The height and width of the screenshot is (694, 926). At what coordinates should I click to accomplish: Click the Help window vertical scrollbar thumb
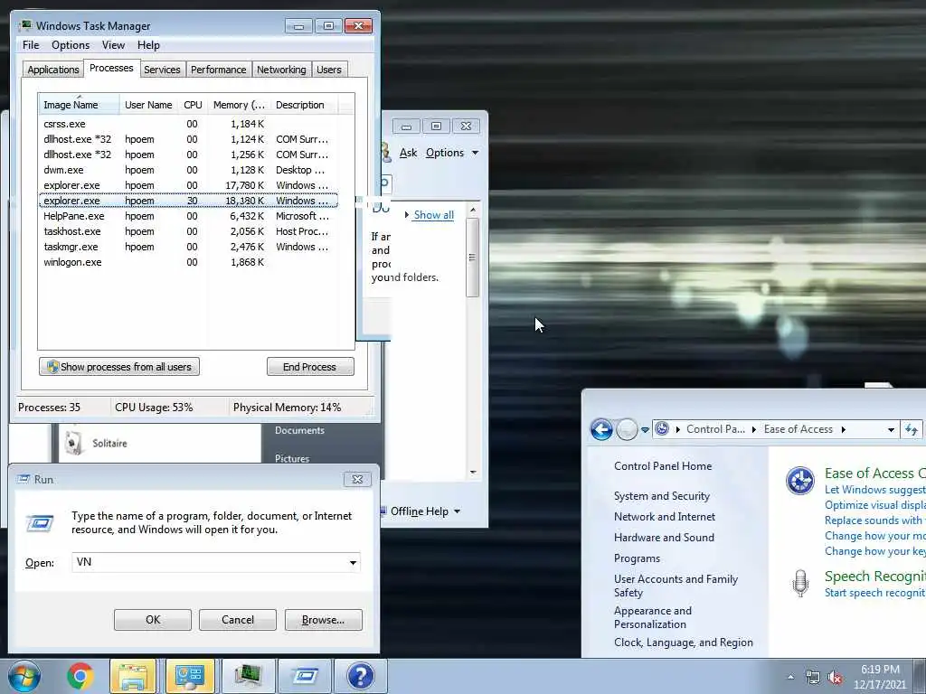pyautogui.click(x=472, y=258)
